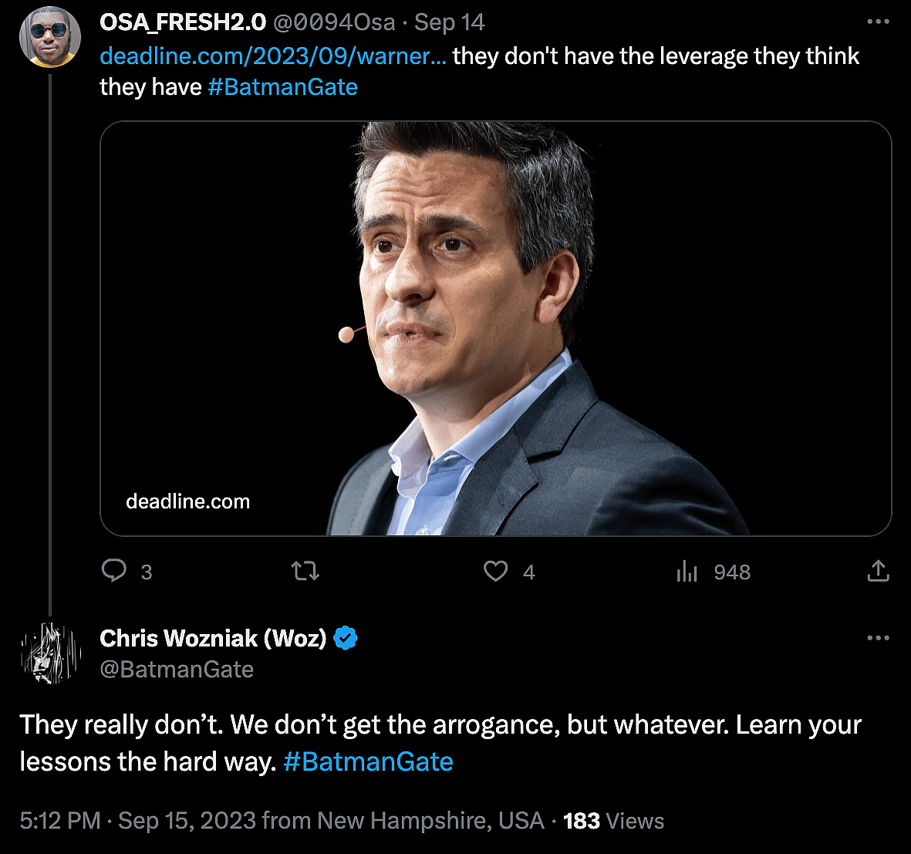Click the retweet arrows icon
The width and height of the screenshot is (911, 854).
click(x=305, y=571)
